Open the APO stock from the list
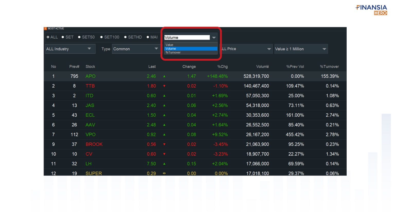Screen dimensions: 395x222 pyautogui.click(x=91, y=76)
